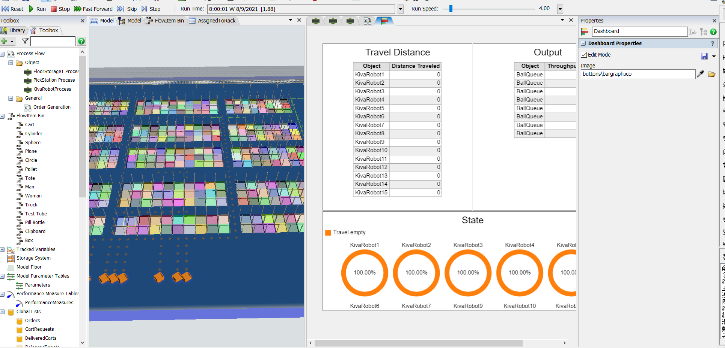The image size is (725, 348).
Task: Open the Run Time dropdown arrow
Action: [x=401, y=9]
